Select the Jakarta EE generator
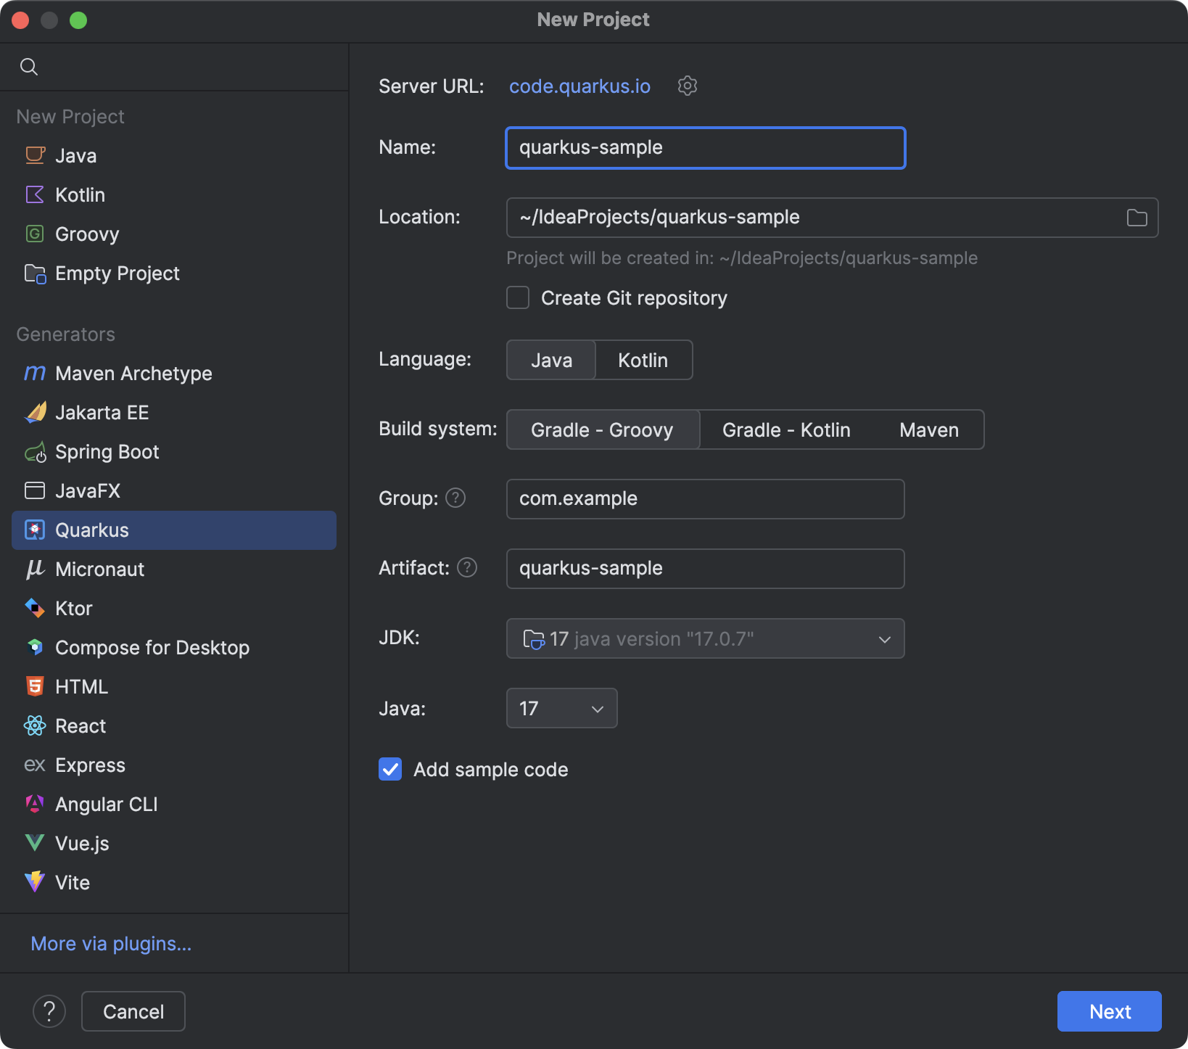This screenshot has height=1049, width=1188. (102, 412)
